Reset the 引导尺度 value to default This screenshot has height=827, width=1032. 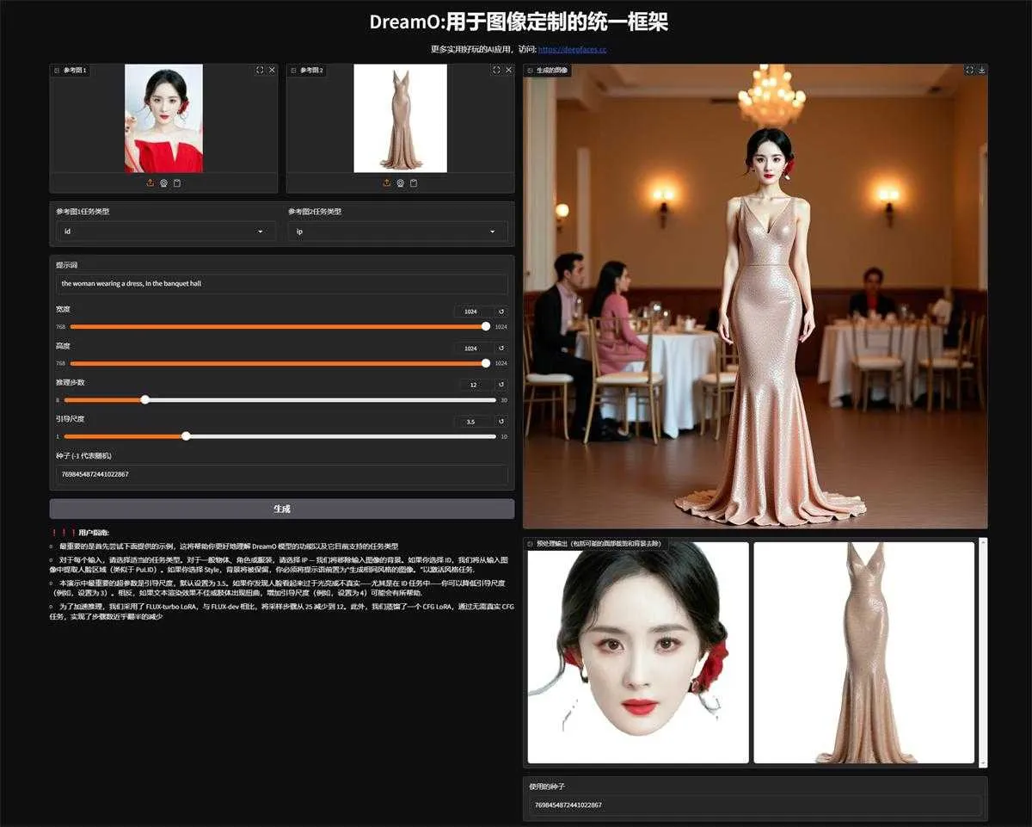click(501, 422)
